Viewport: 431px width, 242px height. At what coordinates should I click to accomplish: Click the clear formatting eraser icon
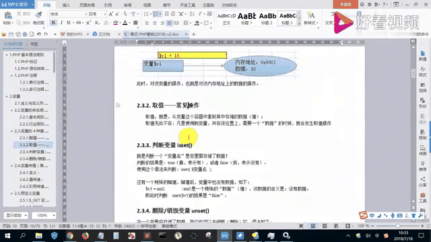click(x=125, y=14)
